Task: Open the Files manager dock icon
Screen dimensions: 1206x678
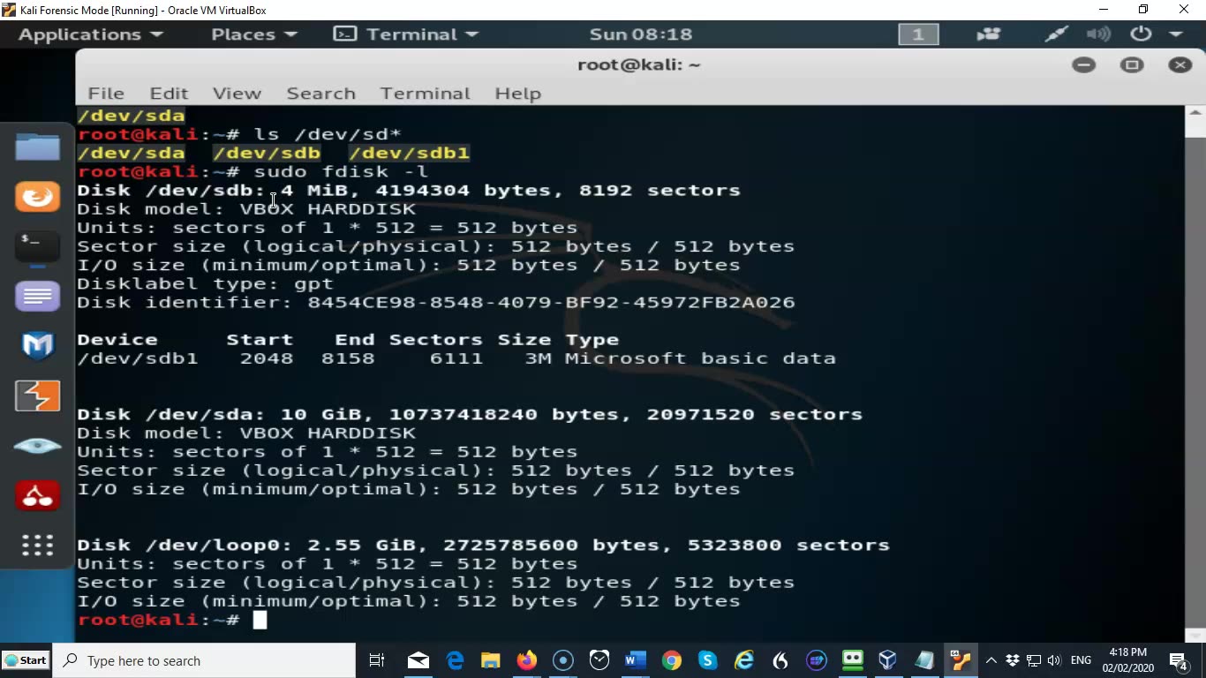Action: pos(37,147)
